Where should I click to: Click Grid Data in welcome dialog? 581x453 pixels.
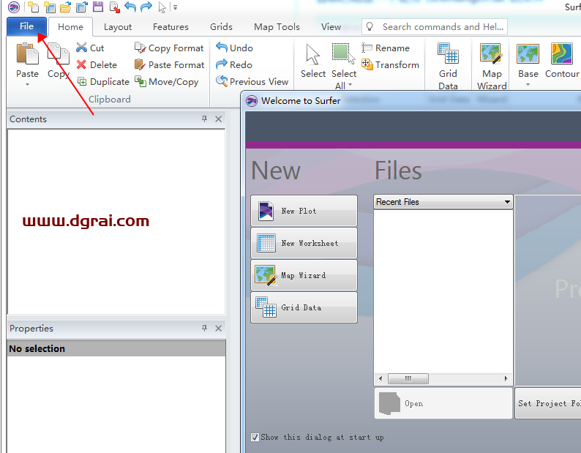click(304, 307)
